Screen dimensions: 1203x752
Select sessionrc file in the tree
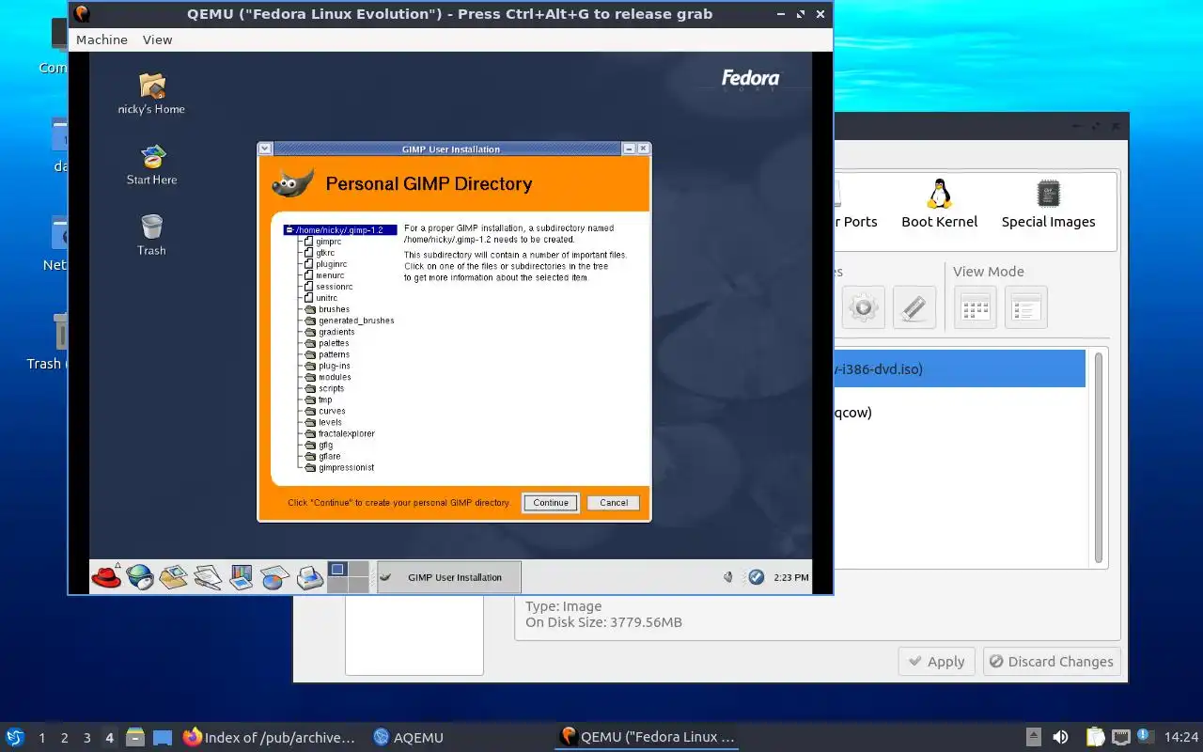tap(335, 287)
